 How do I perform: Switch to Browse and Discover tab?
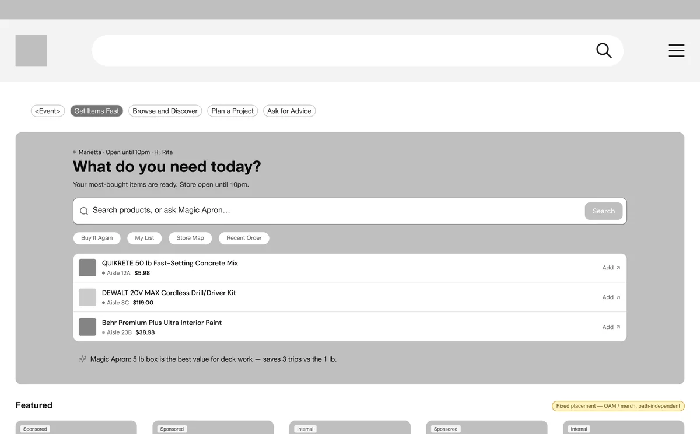pos(165,111)
